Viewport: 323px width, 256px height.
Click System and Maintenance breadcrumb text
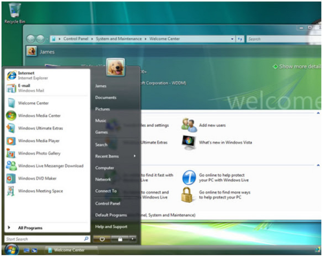tap(119, 39)
